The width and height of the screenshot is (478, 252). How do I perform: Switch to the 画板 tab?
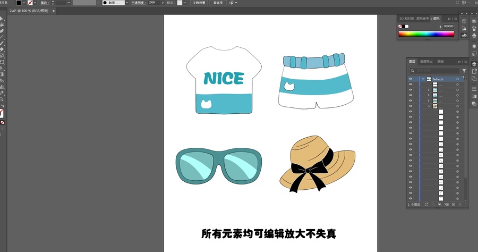(440, 61)
